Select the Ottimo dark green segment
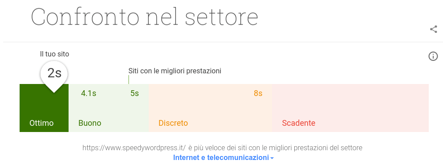The width and height of the screenshot is (443, 168). (44, 108)
